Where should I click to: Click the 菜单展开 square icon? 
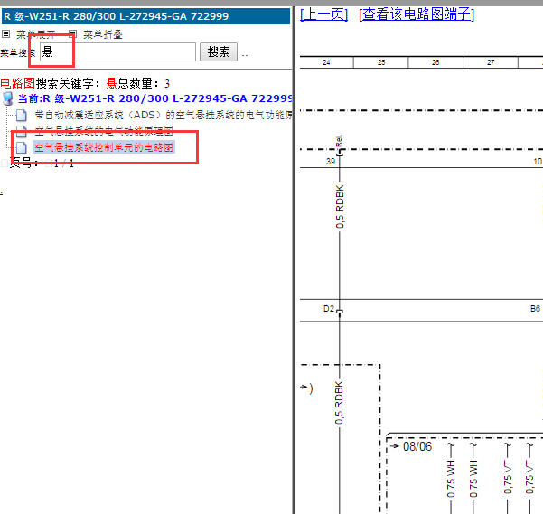pyautogui.click(x=5, y=34)
